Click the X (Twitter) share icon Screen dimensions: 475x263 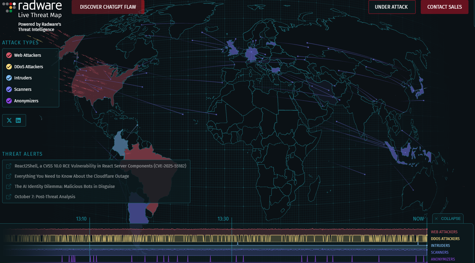(9, 120)
